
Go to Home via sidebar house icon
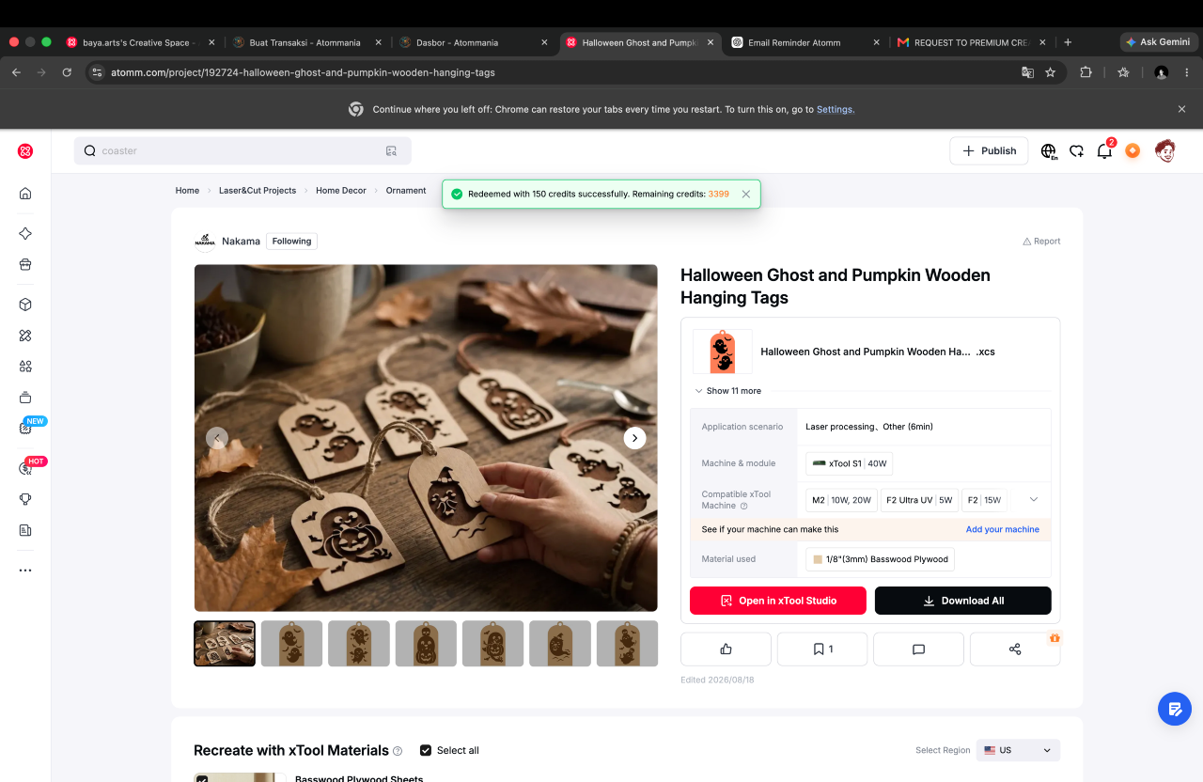25,194
